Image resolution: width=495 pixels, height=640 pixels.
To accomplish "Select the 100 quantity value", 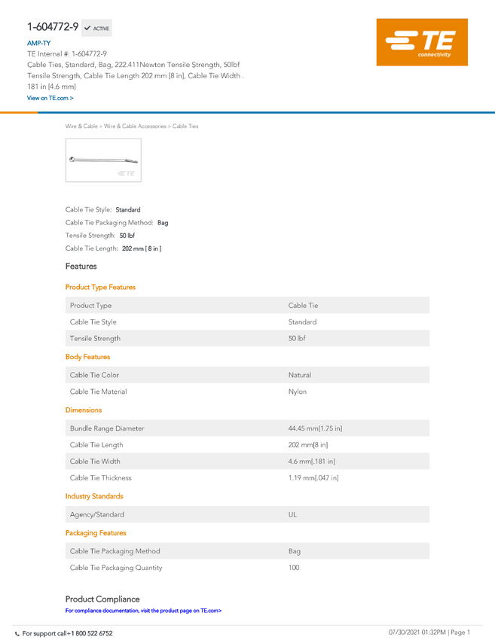I will pyautogui.click(x=294, y=568).
